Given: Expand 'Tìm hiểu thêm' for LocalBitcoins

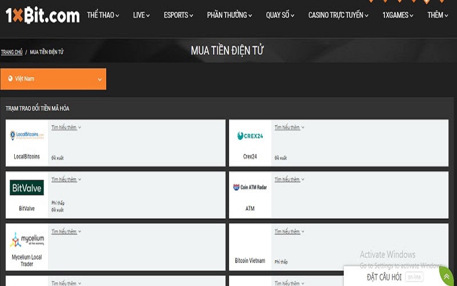Looking at the screenshot, I should tap(66, 128).
